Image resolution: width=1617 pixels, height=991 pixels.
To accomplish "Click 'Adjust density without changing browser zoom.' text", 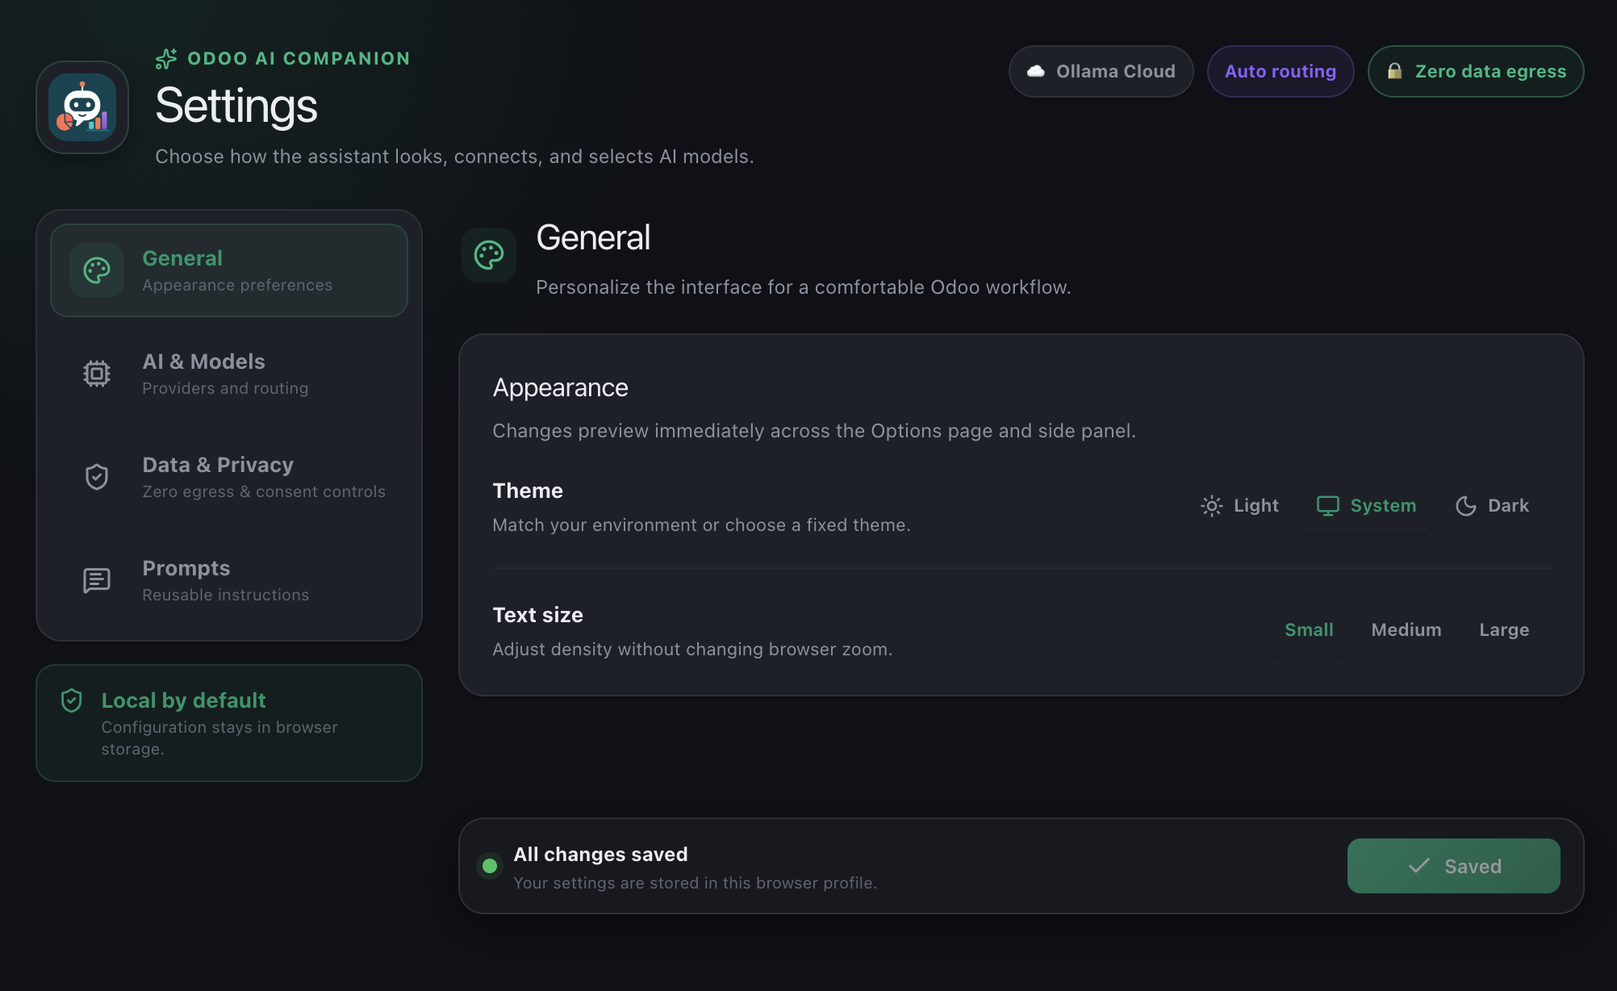I will tap(692, 650).
